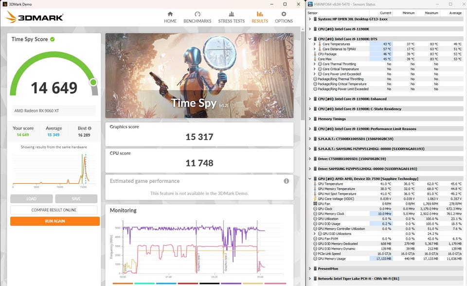Image resolution: width=467 pixels, height=286 pixels.
Task: Collapse CPU [#0] DTS sensor group
Action: [x=310, y=39]
